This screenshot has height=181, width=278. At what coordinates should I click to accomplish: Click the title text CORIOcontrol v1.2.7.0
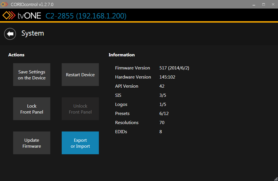click(32, 5)
